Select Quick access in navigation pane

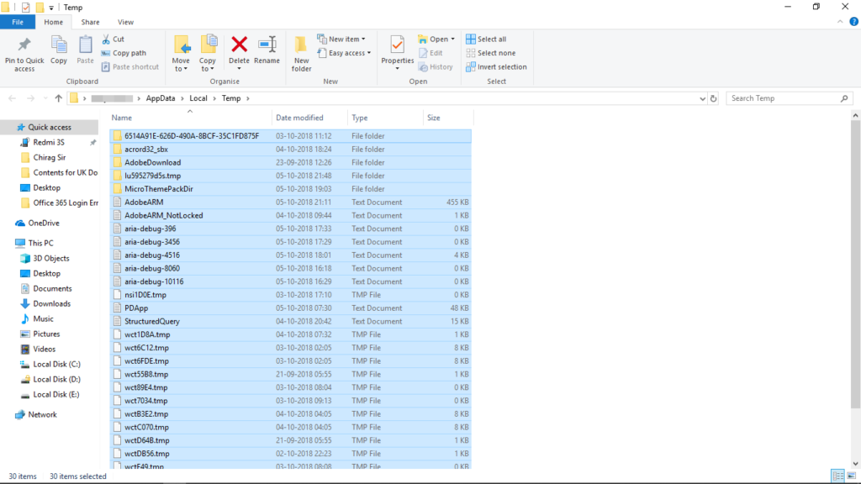[50, 127]
